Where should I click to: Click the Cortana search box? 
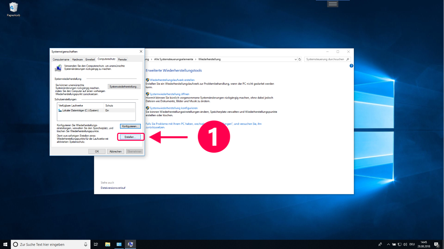[51, 244]
